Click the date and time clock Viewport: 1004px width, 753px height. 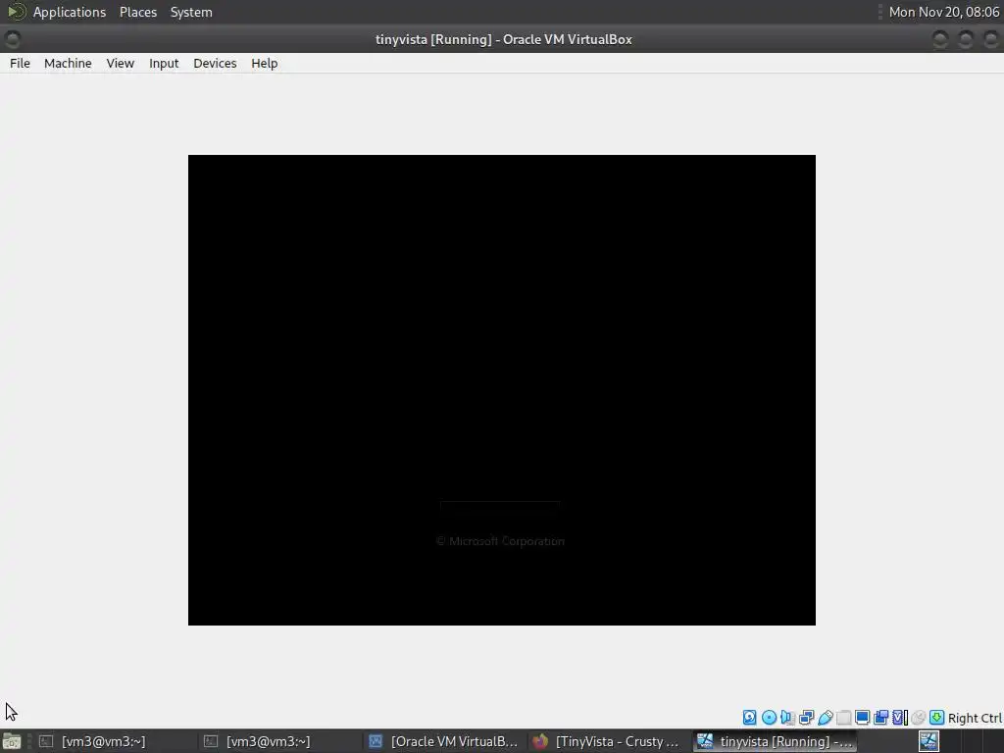[x=944, y=12]
